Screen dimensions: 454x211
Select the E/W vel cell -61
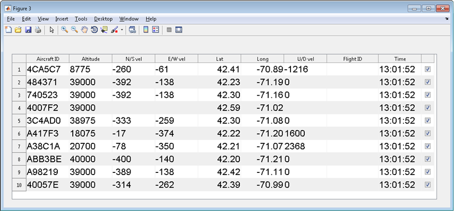[177, 69]
